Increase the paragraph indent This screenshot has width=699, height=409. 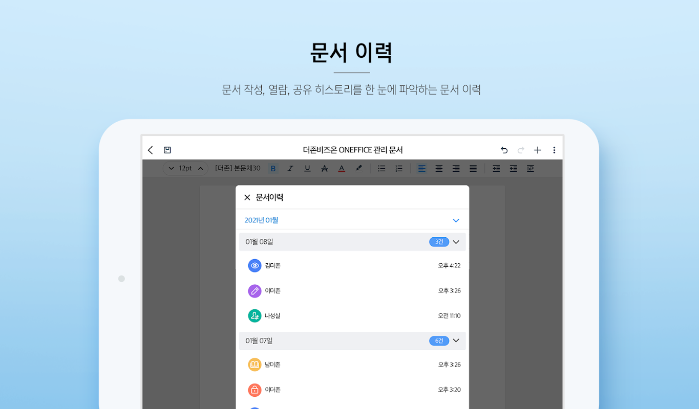pyautogui.click(x=496, y=168)
